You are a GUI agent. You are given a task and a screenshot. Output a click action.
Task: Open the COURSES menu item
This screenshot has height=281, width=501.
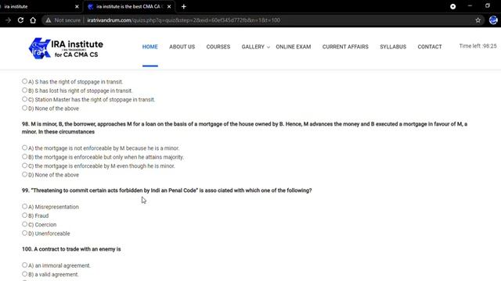tap(218, 47)
